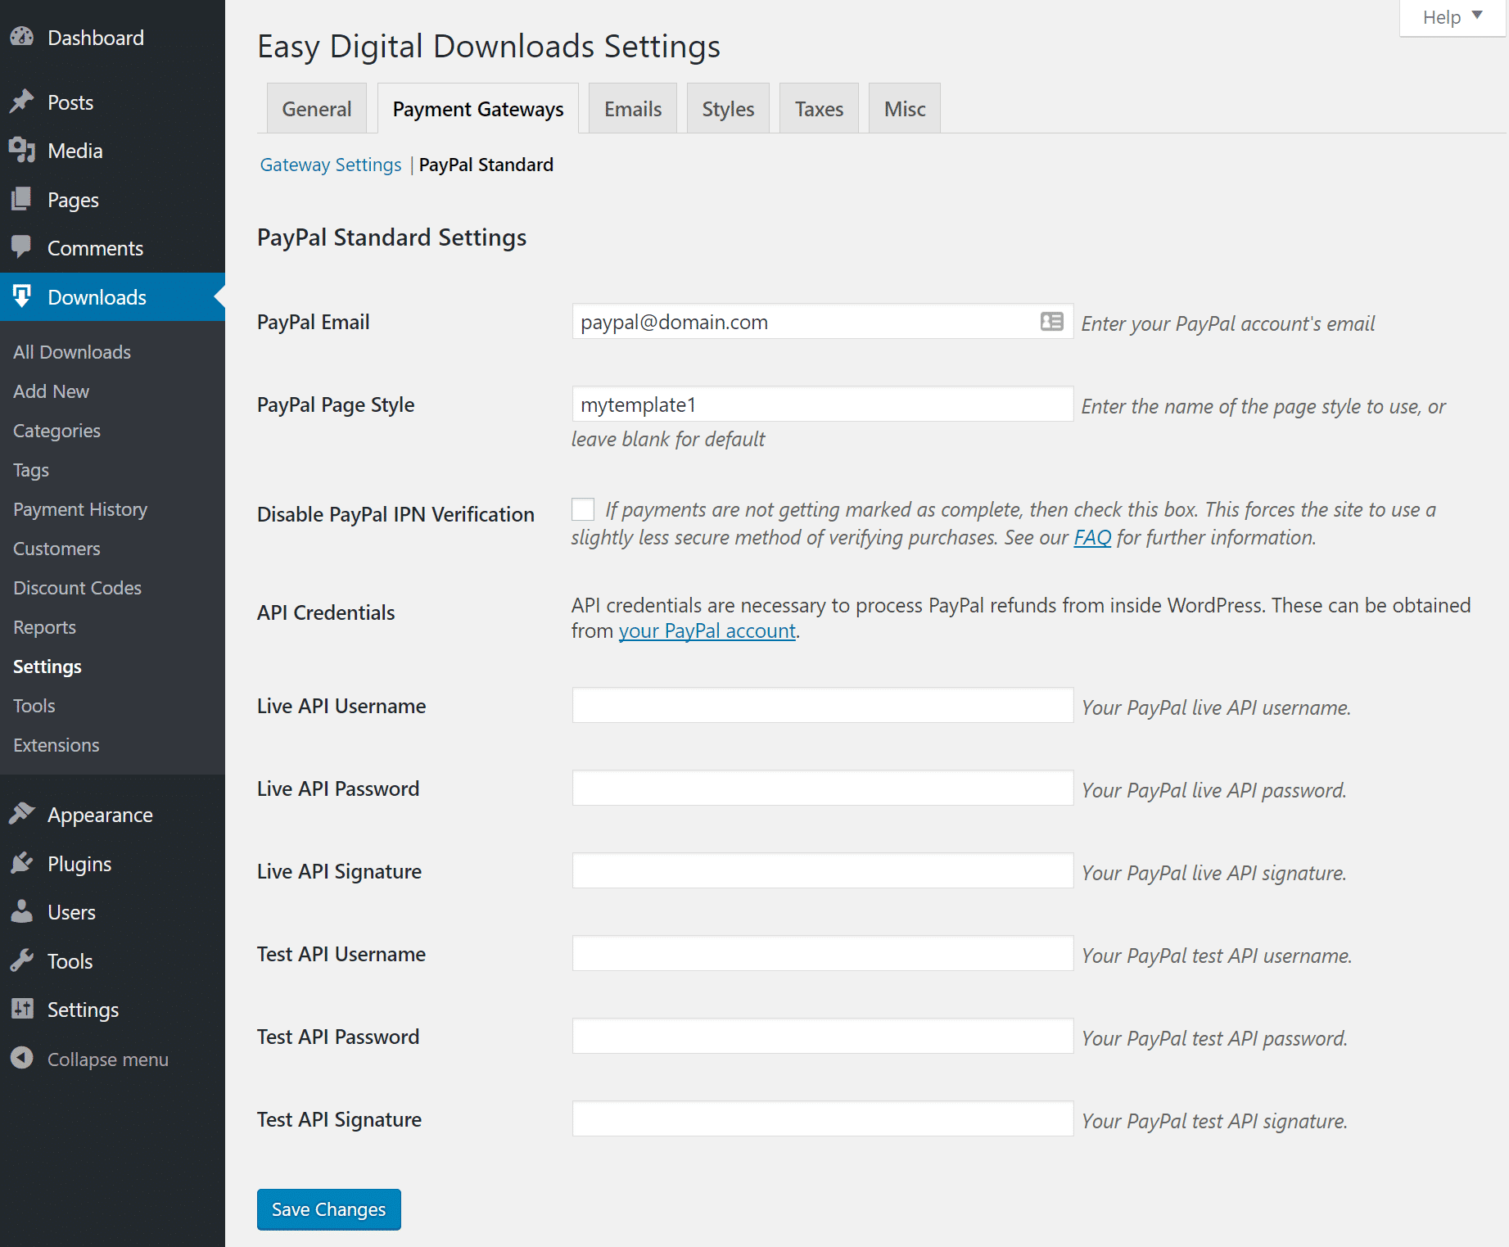
Task: Open Comments via its speech bubble icon
Action: [x=22, y=247]
